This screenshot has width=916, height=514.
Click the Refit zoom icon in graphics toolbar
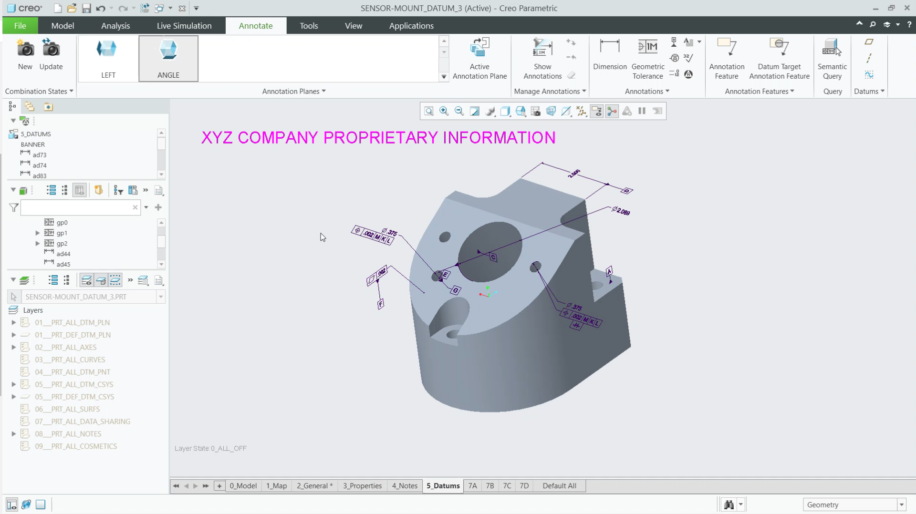point(429,111)
